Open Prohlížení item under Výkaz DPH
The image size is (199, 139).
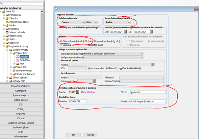tap(25, 60)
